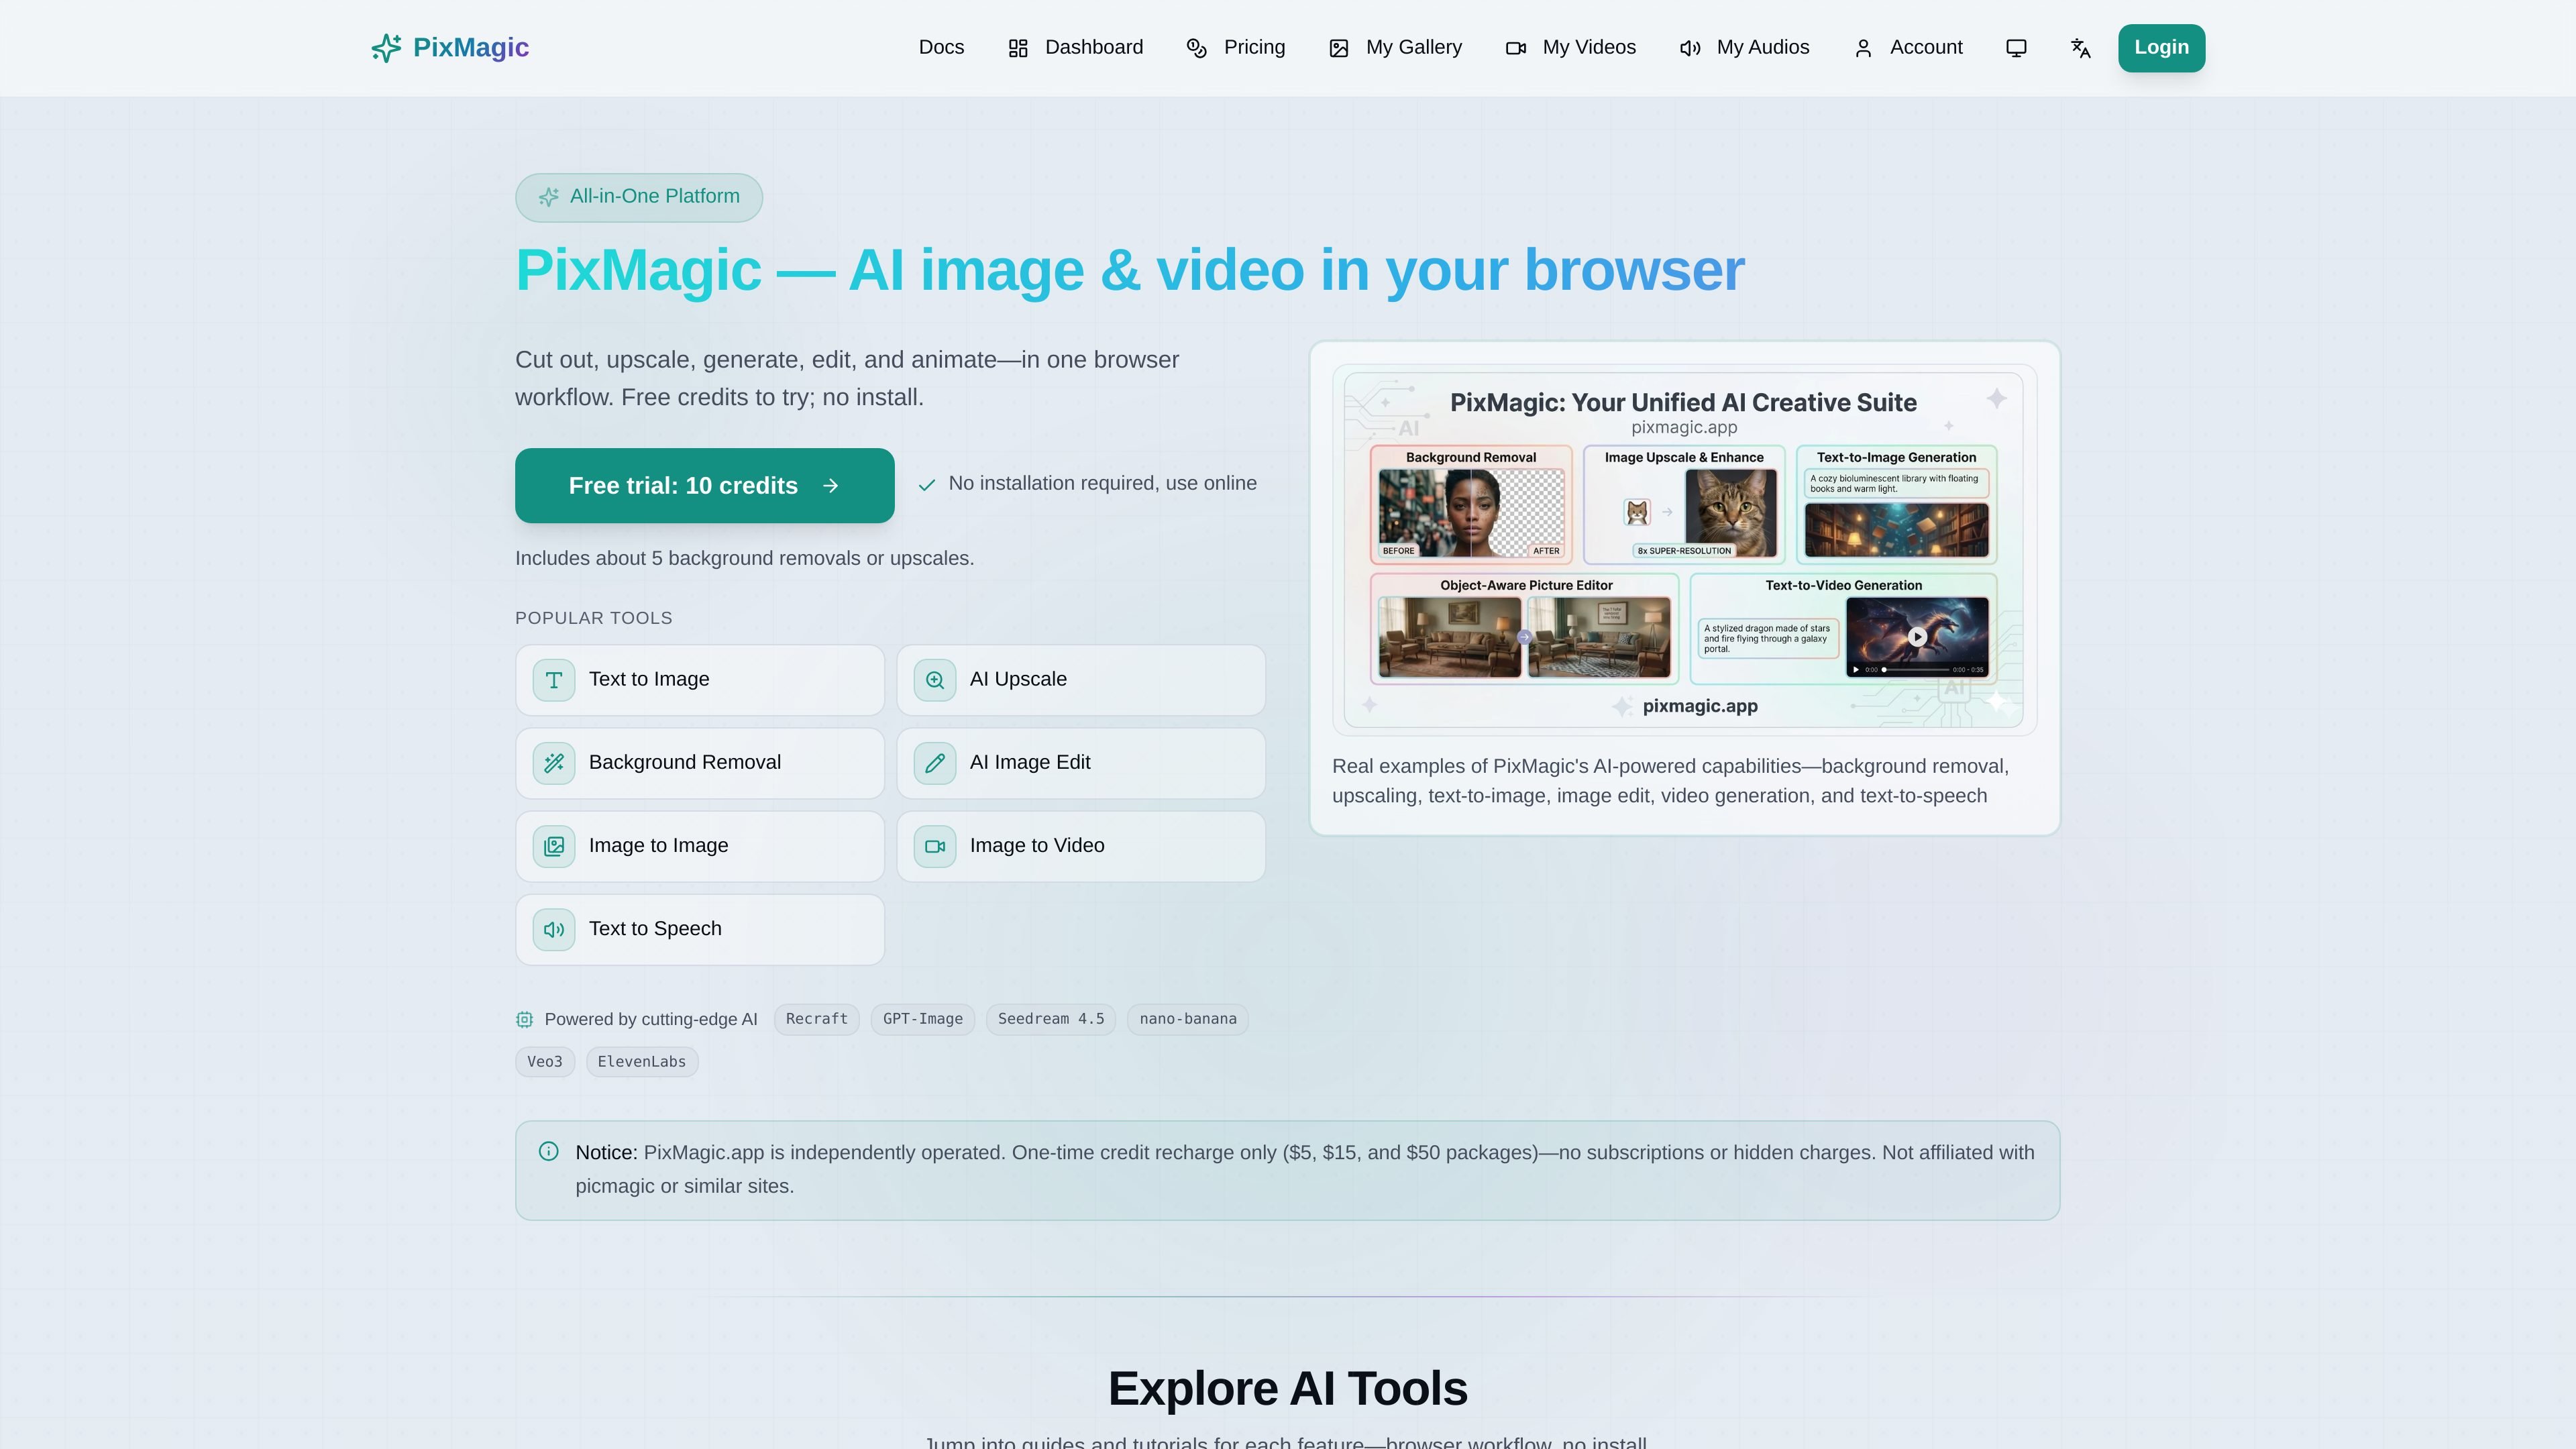Click the Recraft model tag
Screen dimensions: 2576x1449
coord(816,1019)
